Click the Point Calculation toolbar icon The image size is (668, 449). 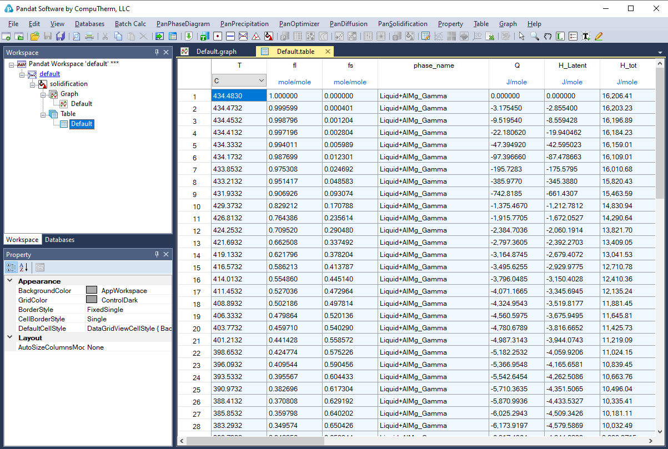coord(217,37)
